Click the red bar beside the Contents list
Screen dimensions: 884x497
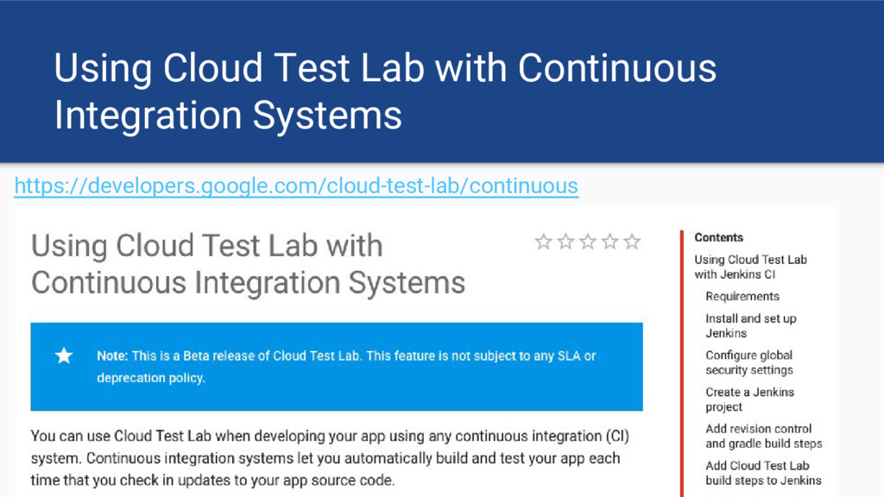click(x=682, y=362)
